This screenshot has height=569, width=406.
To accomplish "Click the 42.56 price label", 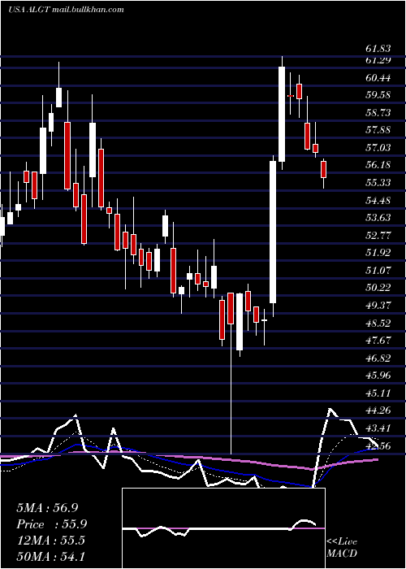I will click(378, 445).
